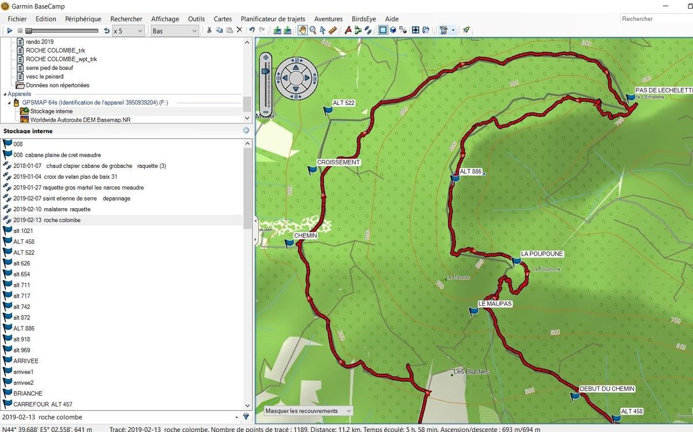Screen dimensions: 693x432
Task: Select waypoint BRIANCHE in list
Action: click(28, 393)
